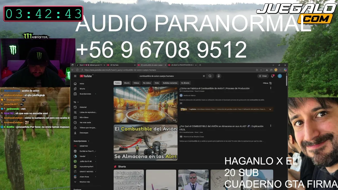Expand Mostrar más subscriptions
The height and width of the screenshot is (190, 338).
(84, 182)
